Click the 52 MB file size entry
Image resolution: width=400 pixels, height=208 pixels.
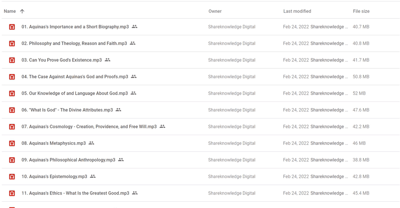359,93
